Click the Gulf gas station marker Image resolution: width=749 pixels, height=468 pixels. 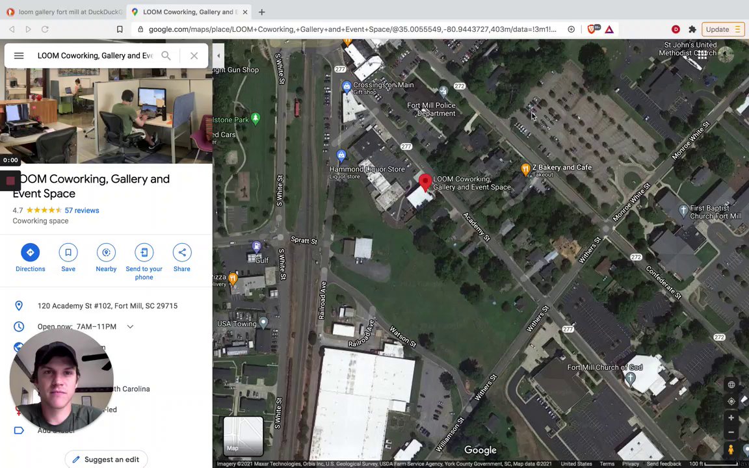click(257, 247)
